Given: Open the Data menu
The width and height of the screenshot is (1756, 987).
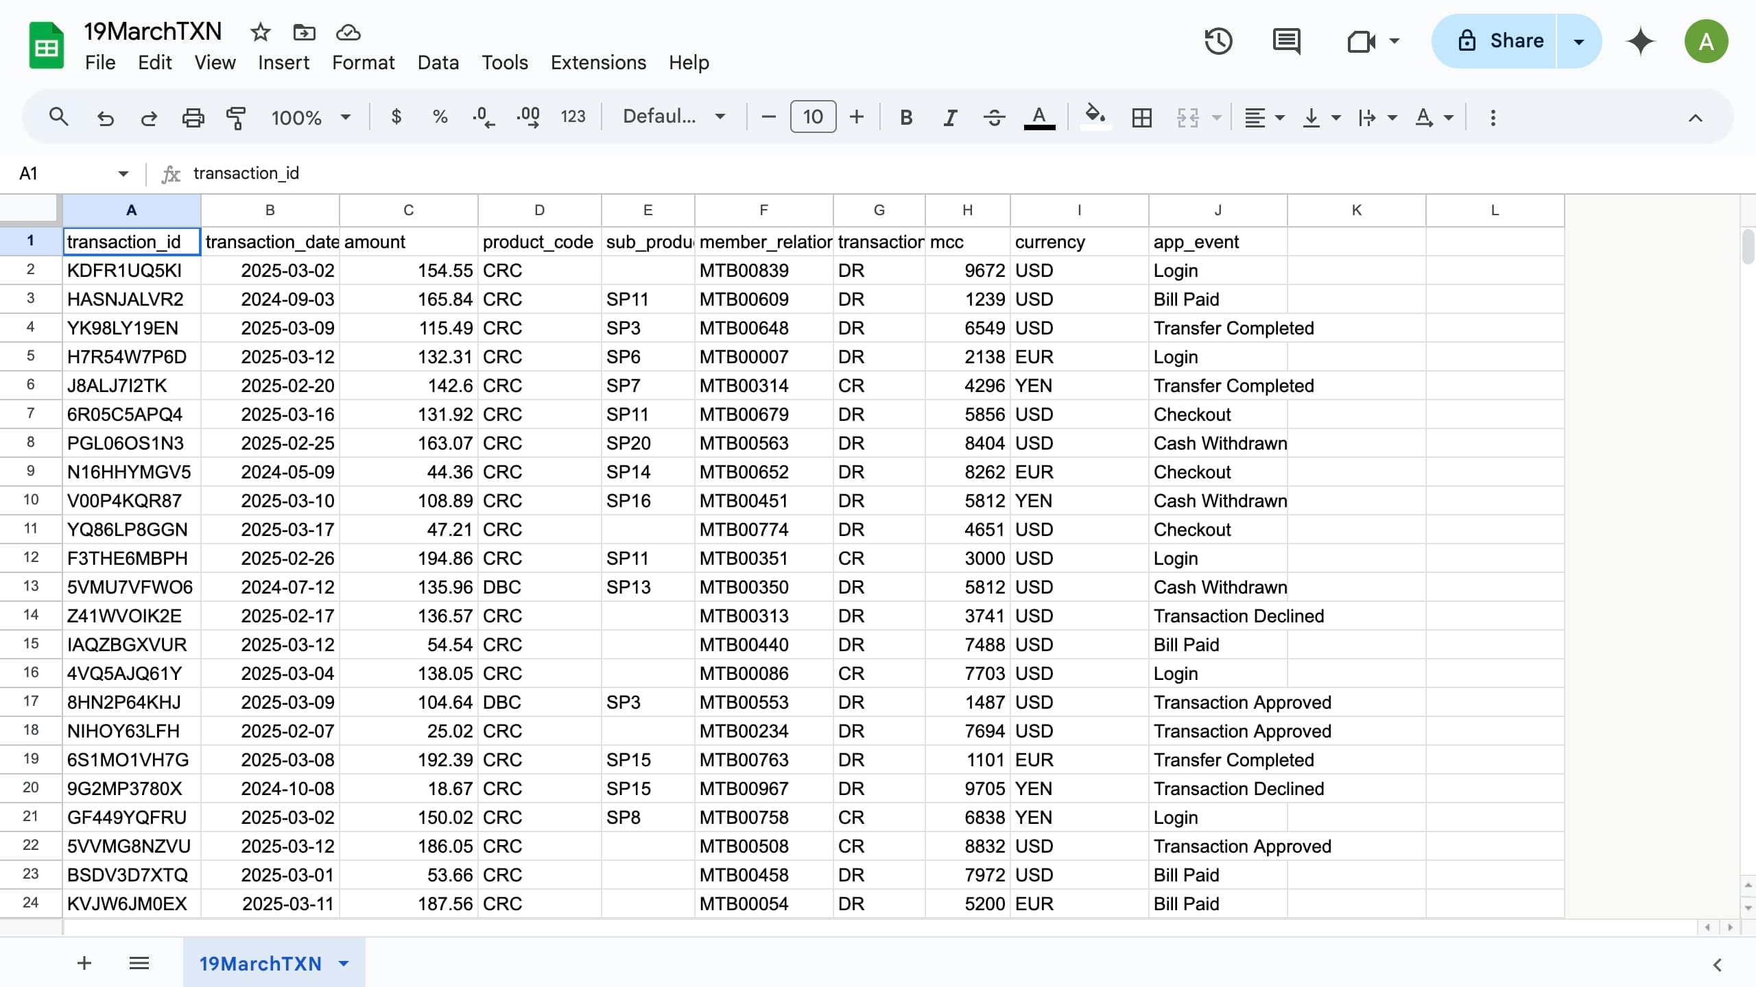Looking at the screenshot, I should [438, 62].
